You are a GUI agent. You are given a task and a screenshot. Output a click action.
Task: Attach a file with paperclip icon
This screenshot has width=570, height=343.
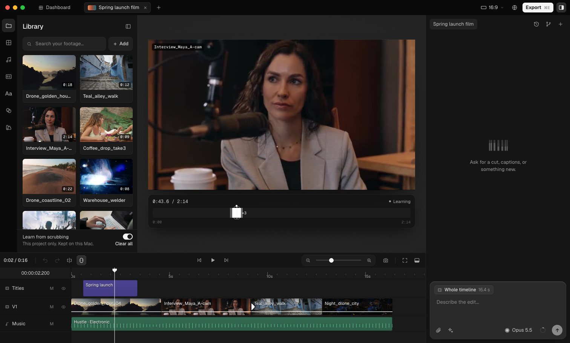[438, 330]
